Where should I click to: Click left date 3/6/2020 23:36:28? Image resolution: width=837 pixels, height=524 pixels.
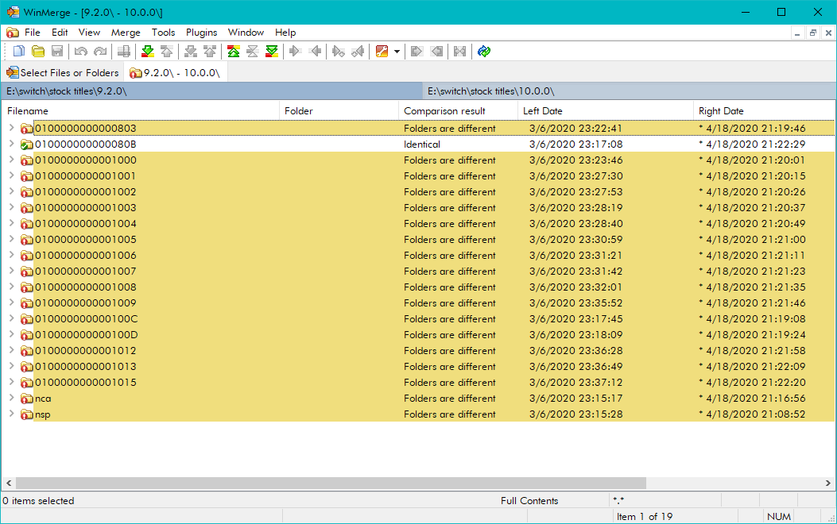pos(576,351)
